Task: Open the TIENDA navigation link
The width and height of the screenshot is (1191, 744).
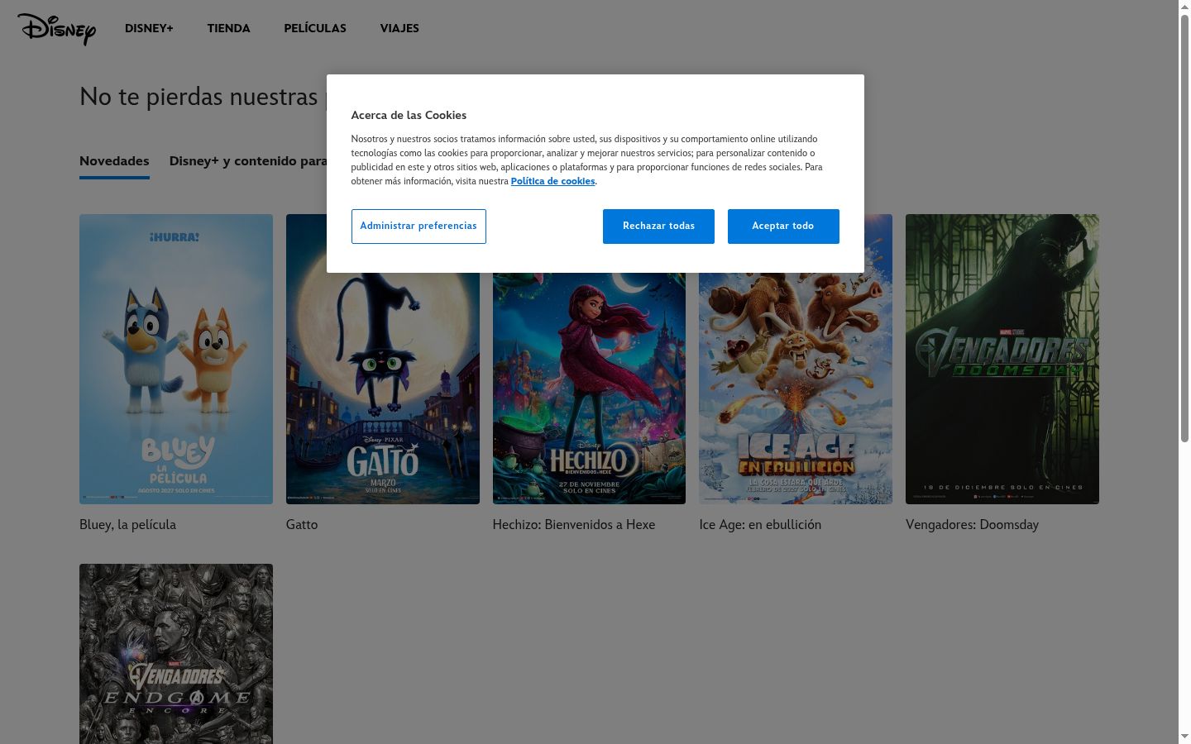Action: click(228, 28)
